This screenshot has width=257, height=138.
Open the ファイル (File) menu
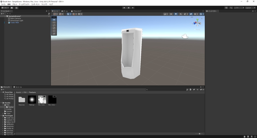coord(3,5)
